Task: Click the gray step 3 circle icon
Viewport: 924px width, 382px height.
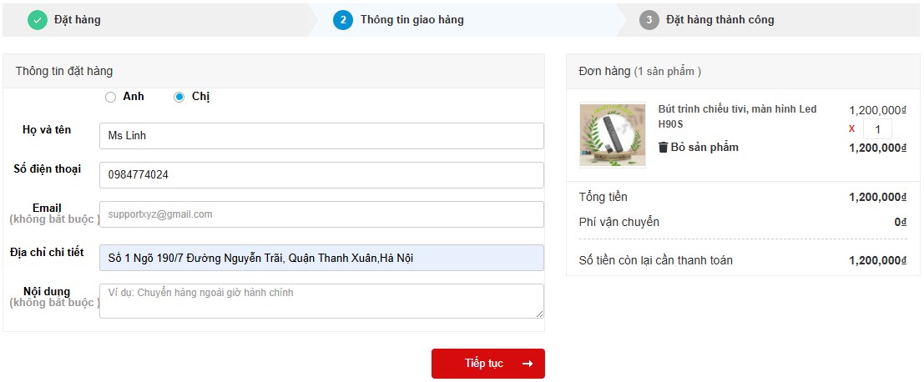Action: point(649,20)
